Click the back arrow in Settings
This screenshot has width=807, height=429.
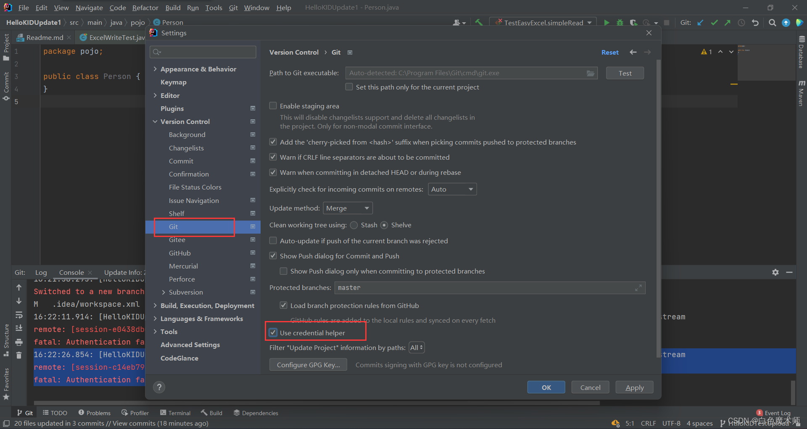coord(633,52)
